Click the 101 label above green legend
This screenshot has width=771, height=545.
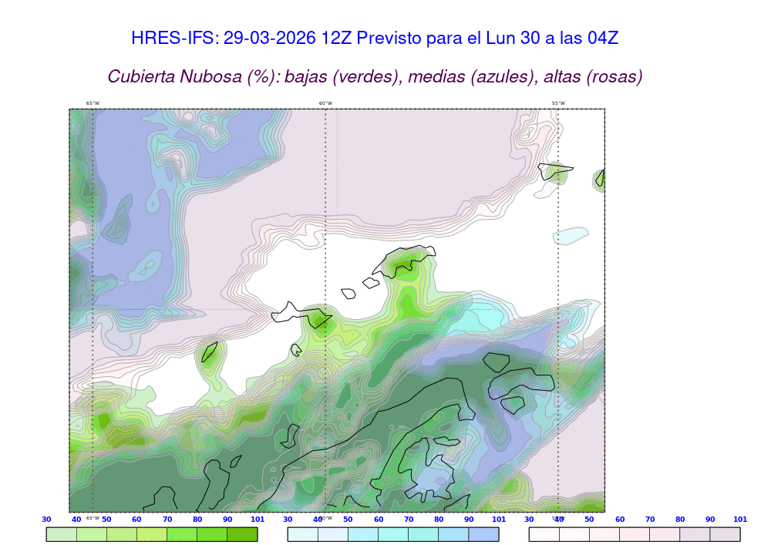click(x=258, y=520)
